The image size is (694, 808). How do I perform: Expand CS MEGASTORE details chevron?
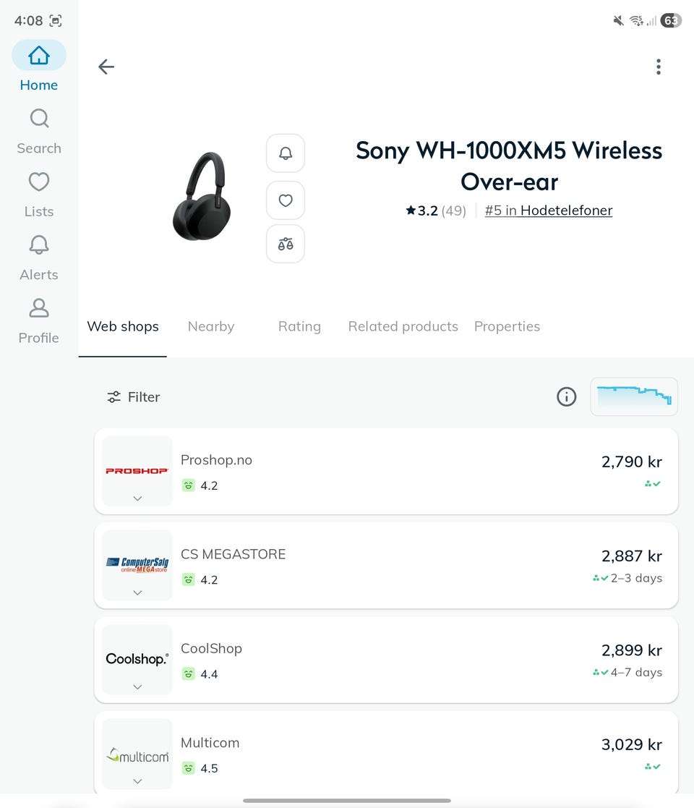137,592
